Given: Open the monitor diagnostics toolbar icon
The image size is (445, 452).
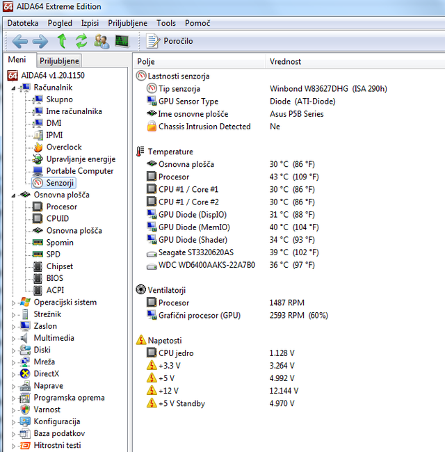Looking at the screenshot, I should pyautogui.click(x=122, y=41).
